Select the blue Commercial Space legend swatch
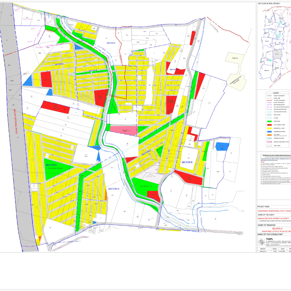The width and height of the screenshot is (291, 291). (x=269, y=132)
